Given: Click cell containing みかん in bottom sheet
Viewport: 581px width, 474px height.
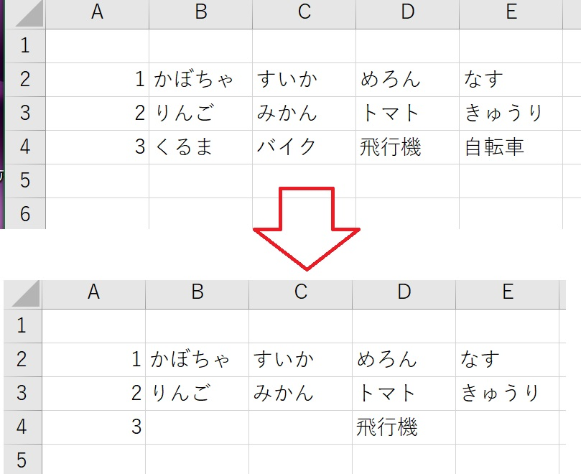Looking at the screenshot, I should [x=300, y=394].
